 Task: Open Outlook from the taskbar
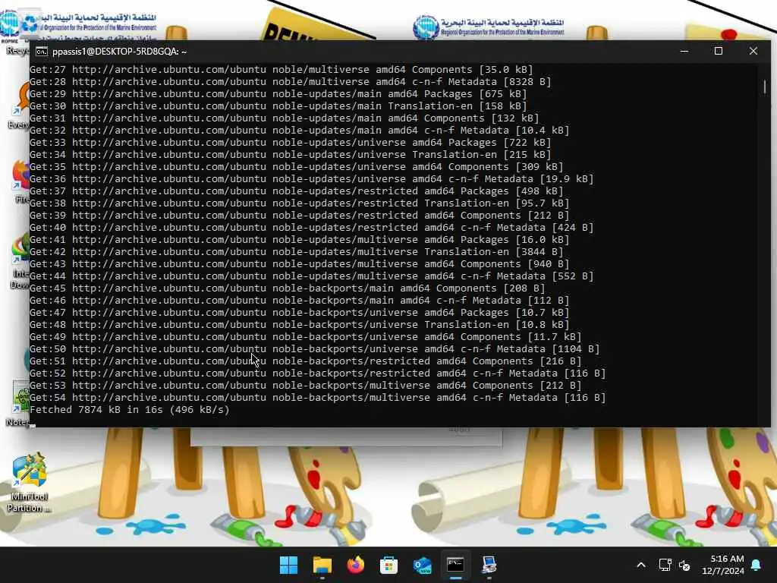point(422,565)
